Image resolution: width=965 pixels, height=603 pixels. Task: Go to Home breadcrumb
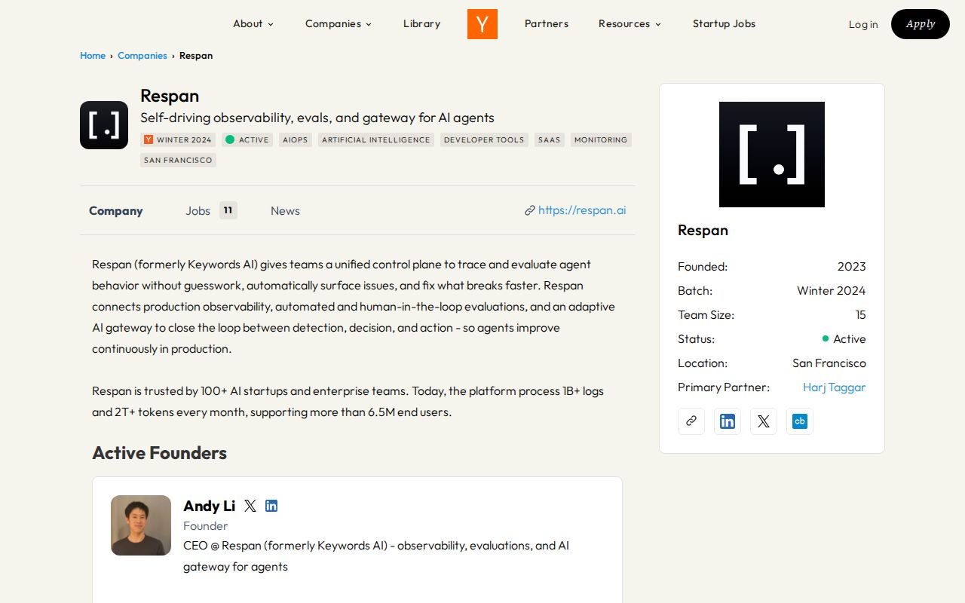tap(93, 56)
